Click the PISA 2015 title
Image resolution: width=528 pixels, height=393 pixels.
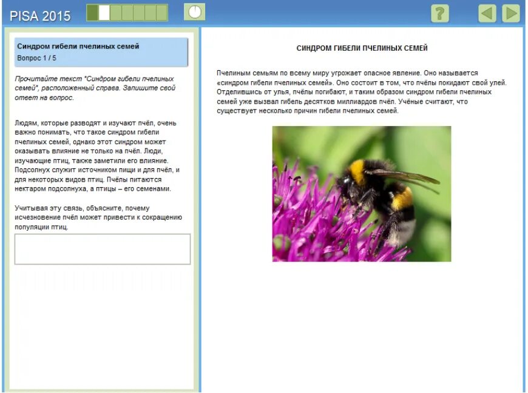(x=40, y=16)
